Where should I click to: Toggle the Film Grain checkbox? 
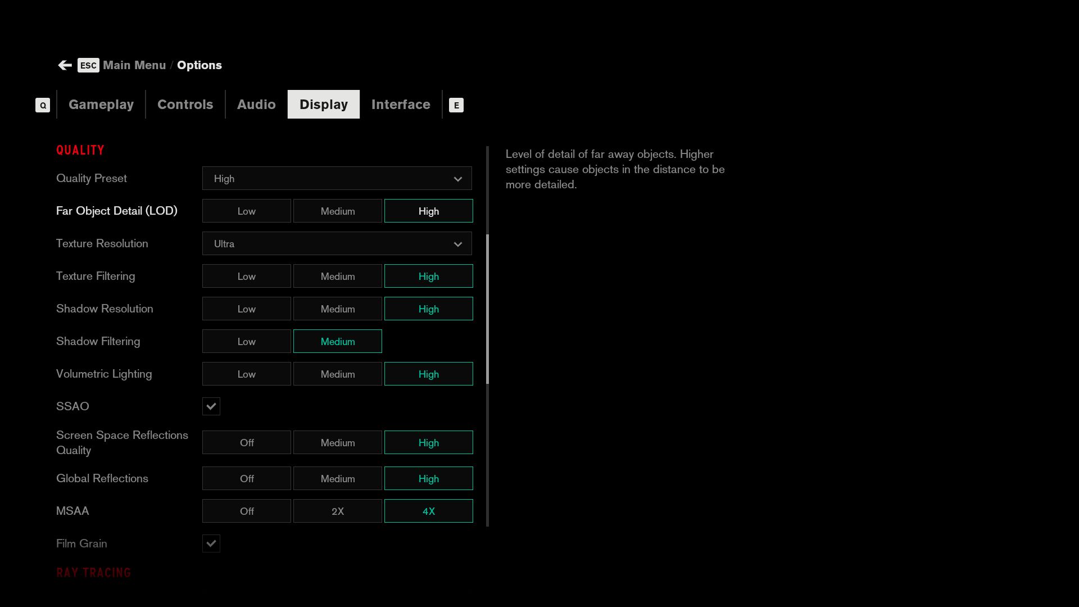pos(211,543)
